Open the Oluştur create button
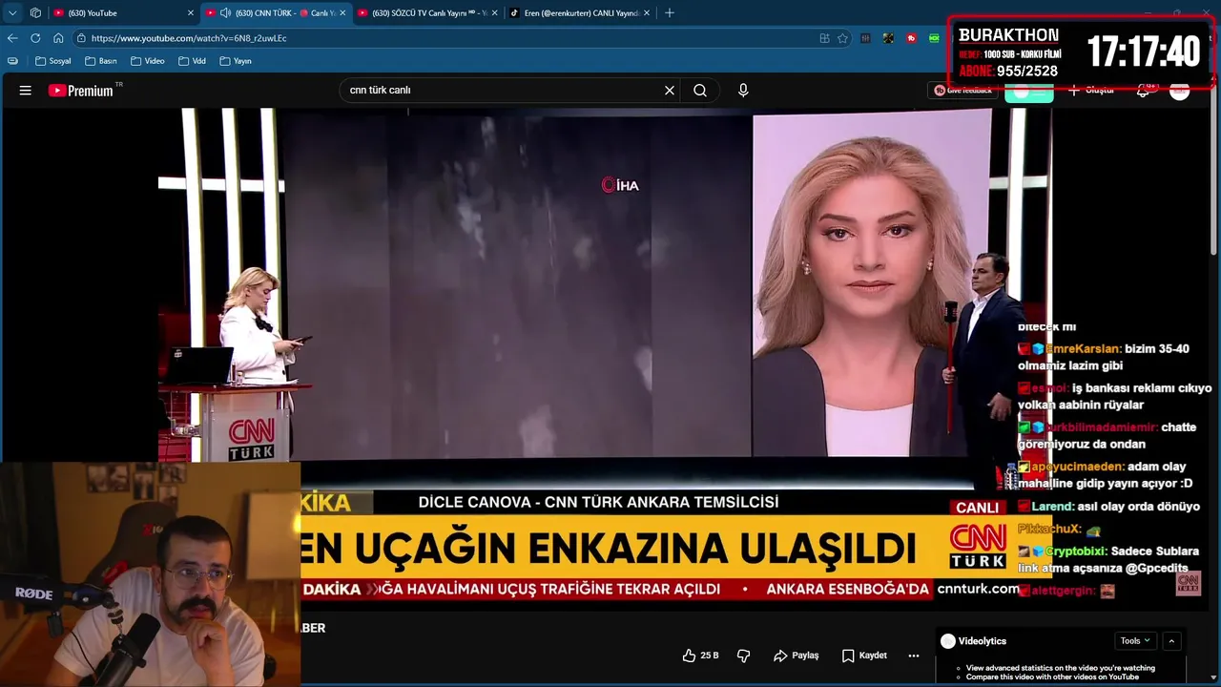 coord(1091,91)
